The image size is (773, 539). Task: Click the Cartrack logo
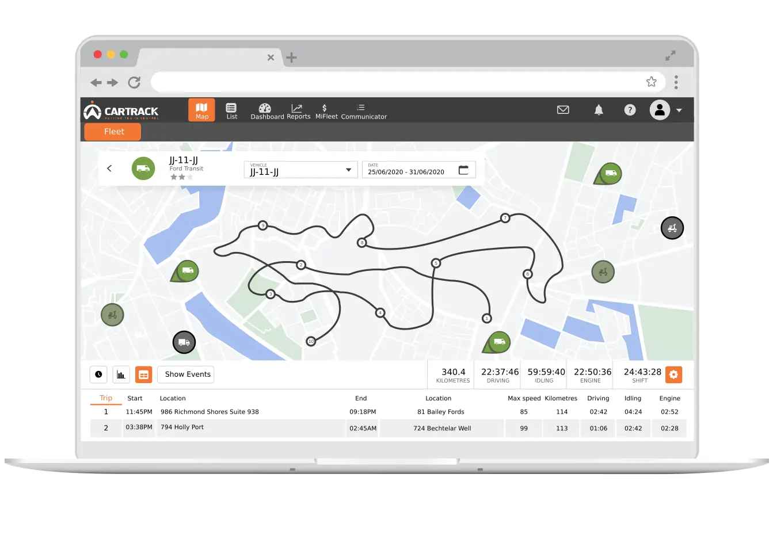click(x=121, y=111)
